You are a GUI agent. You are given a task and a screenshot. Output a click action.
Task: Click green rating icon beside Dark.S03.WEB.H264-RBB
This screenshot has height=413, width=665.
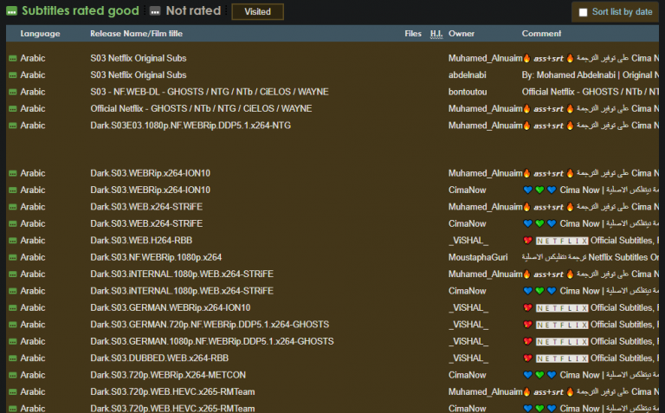(x=13, y=240)
